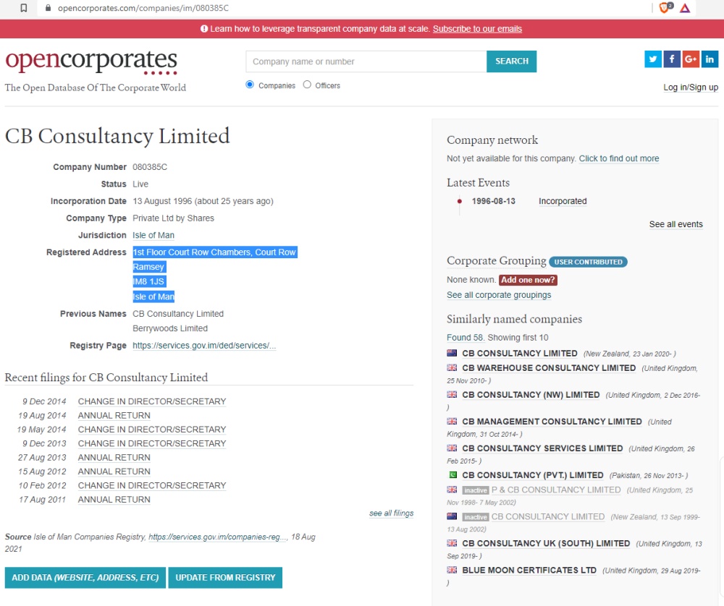Open the Isle of Man jurisdiction link
724x606 pixels.
153,236
